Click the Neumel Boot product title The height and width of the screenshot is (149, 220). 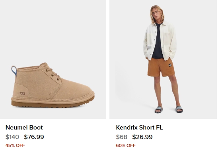(x=24, y=128)
